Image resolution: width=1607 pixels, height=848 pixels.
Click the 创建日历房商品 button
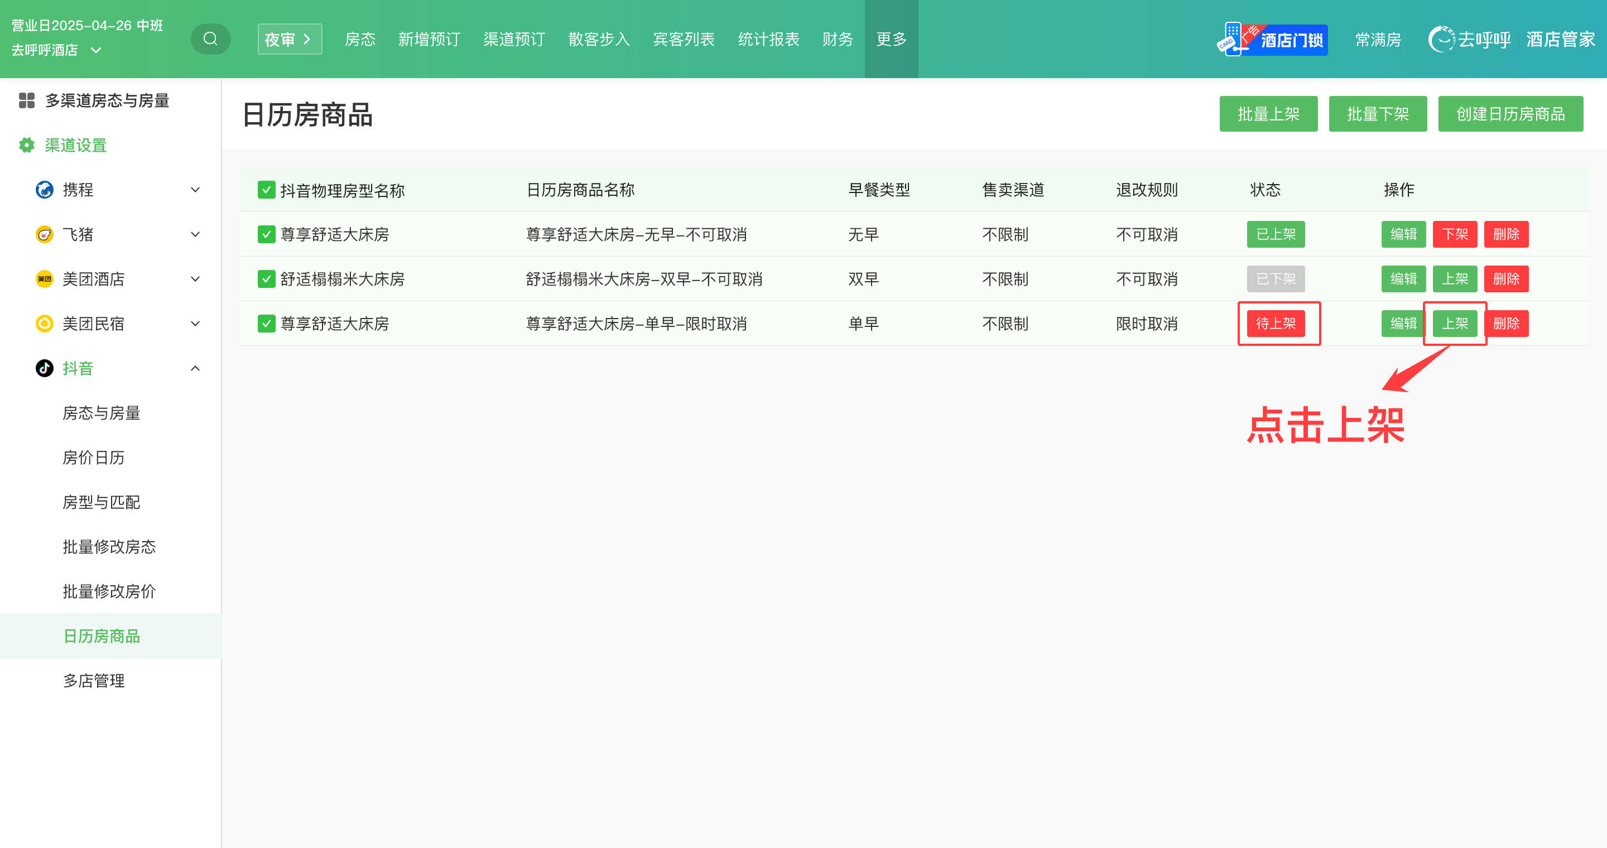(x=1510, y=113)
